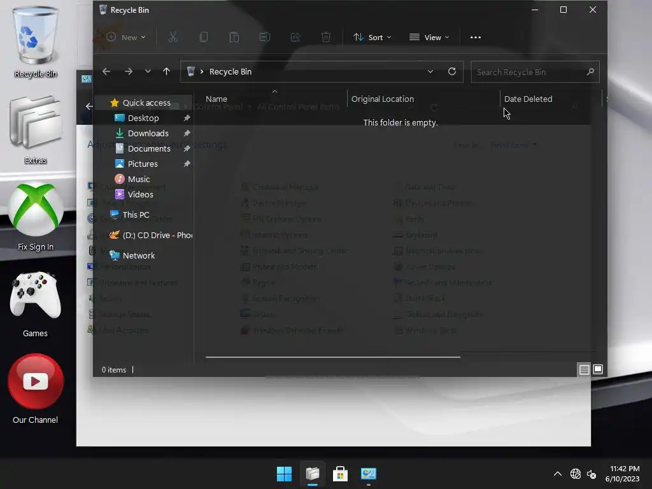Expand the address bar history dropdown
The width and height of the screenshot is (652, 489).
tap(430, 71)
